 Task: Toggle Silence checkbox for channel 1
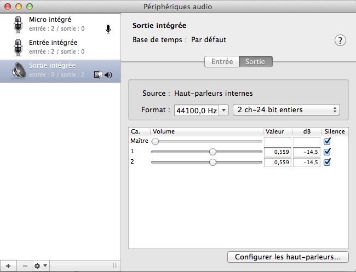point(328,152)
